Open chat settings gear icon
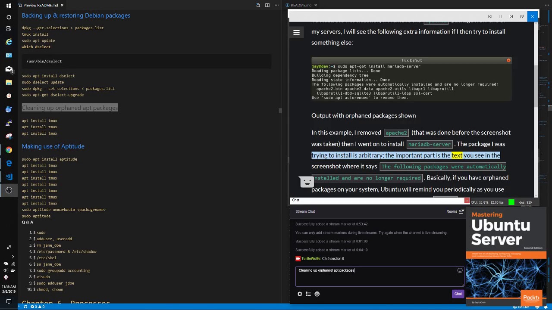Image resolution: width=552 pixels, height=310 pixels. (x=300, y=294)
